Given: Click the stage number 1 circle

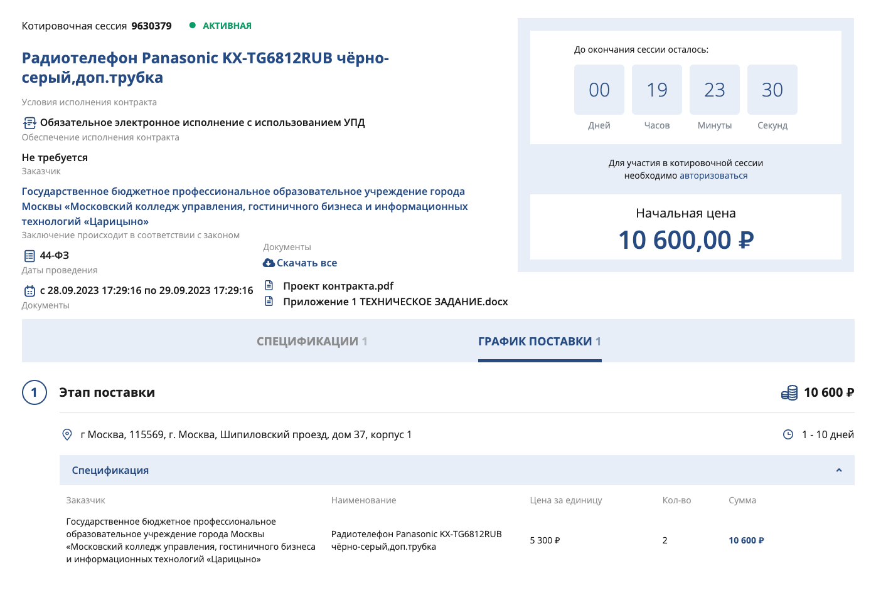Looking at the screenshot, I should 35,392.
